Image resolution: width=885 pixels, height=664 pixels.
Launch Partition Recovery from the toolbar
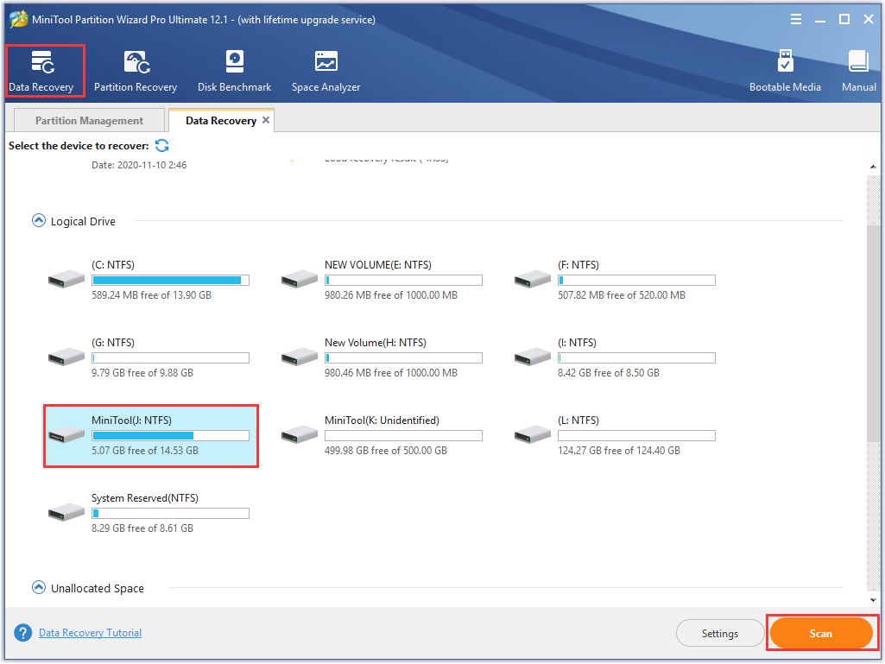click(x=136, y=71)
